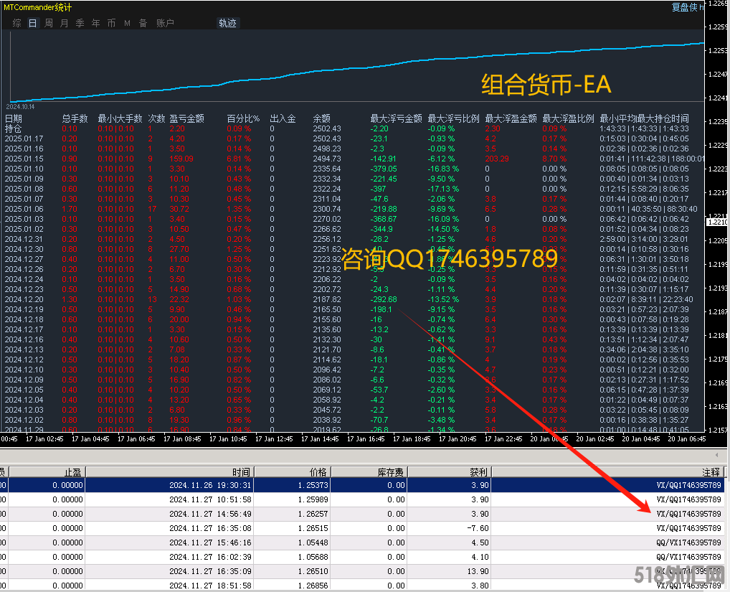Click the 轨迹 track button
The width and height of the screenshot is (730, 592).
click(227, 23)
